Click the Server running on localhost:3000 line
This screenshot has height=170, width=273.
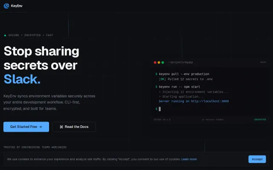pyautogui.click(x=194, y=101)
